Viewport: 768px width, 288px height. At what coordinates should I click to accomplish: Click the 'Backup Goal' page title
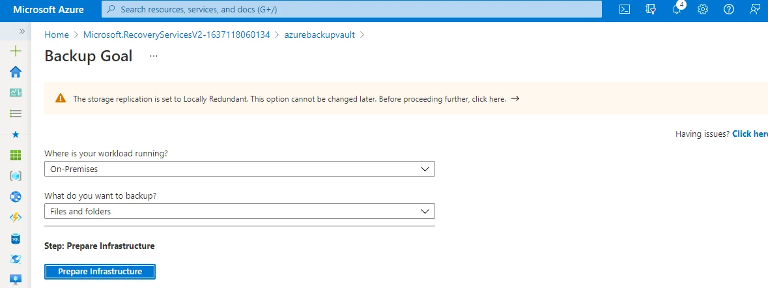(89, 56)
